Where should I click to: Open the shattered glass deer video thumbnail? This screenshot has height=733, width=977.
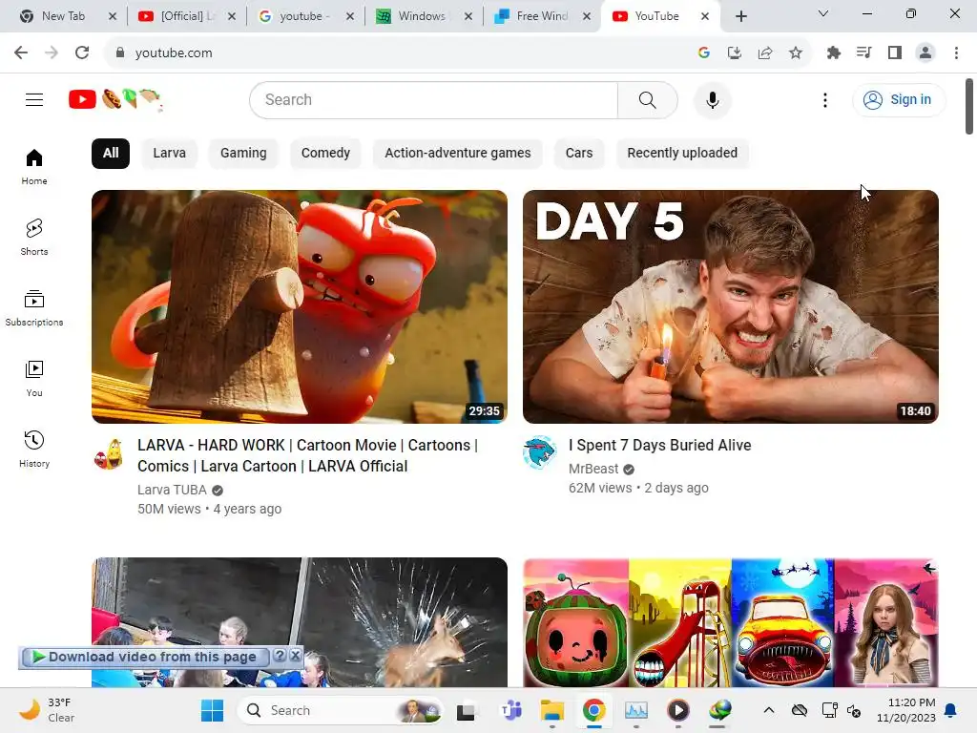tap(299, 622)
